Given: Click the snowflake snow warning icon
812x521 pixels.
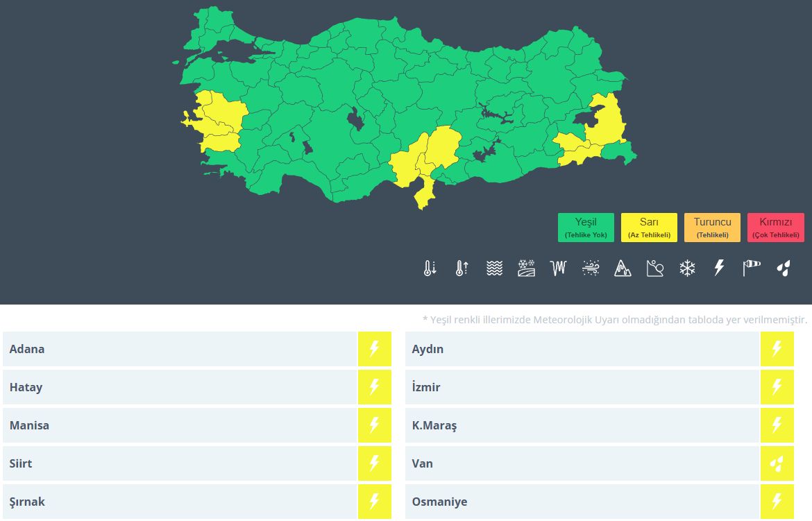Looking at the screenshot, I should [687, 268].
